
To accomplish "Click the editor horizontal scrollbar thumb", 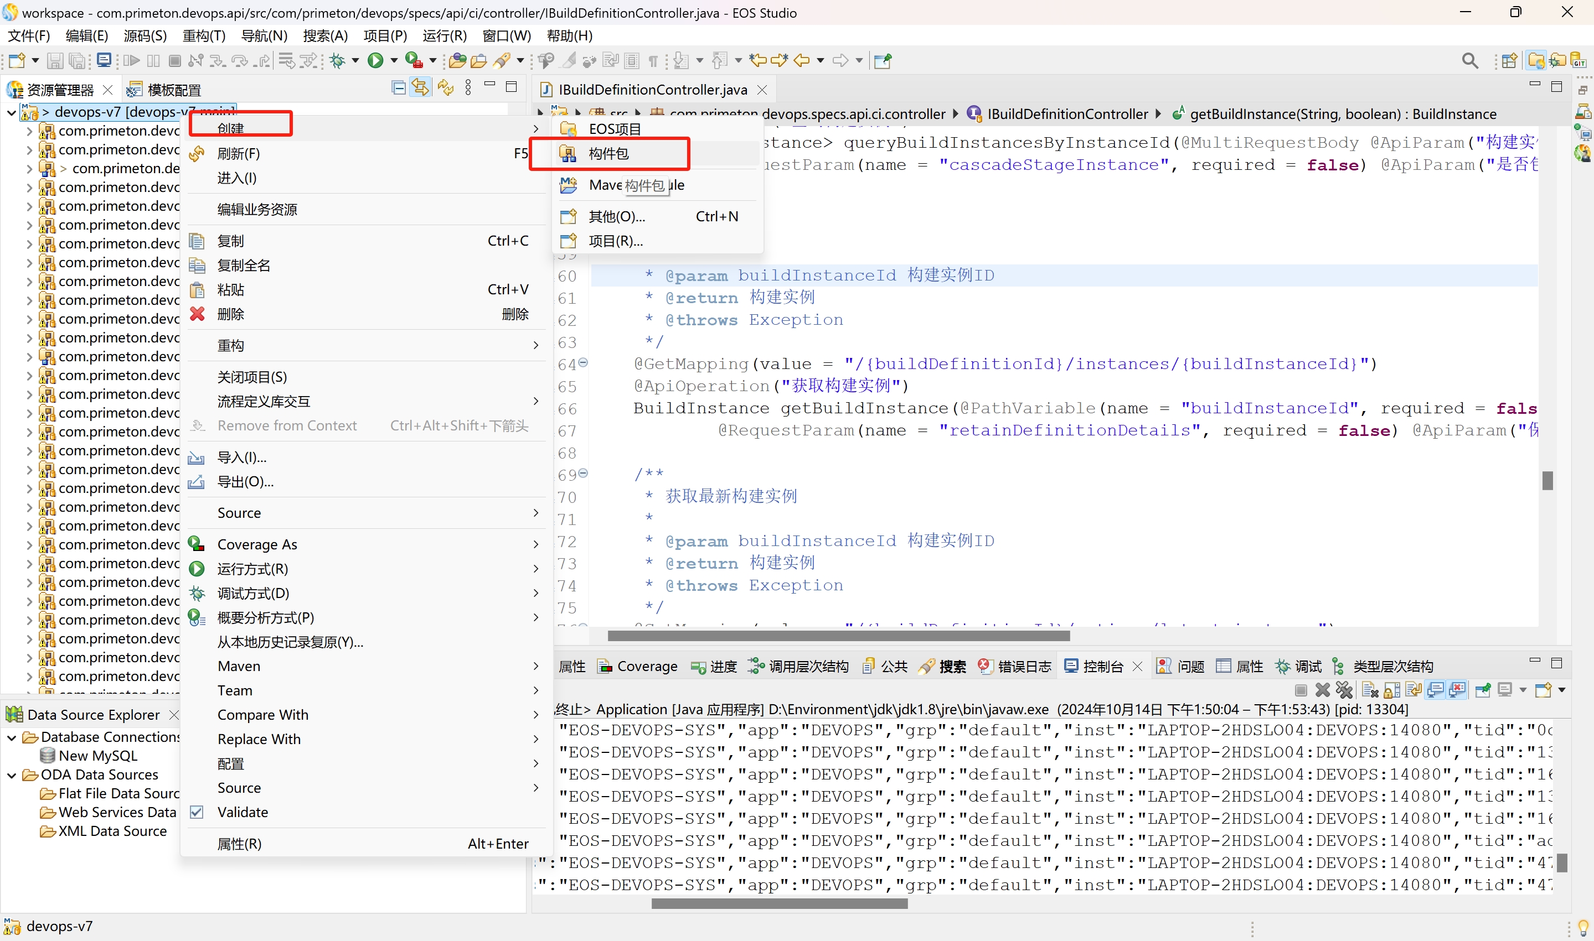I will [838, 636].
